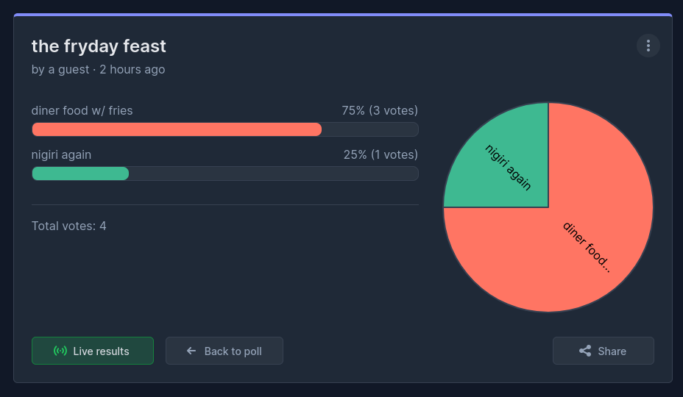Image resolution: width=683 pixels, height=397 pixels.
Task: Click the green nigiri again progress bar fill
Action: coord(80,174)
